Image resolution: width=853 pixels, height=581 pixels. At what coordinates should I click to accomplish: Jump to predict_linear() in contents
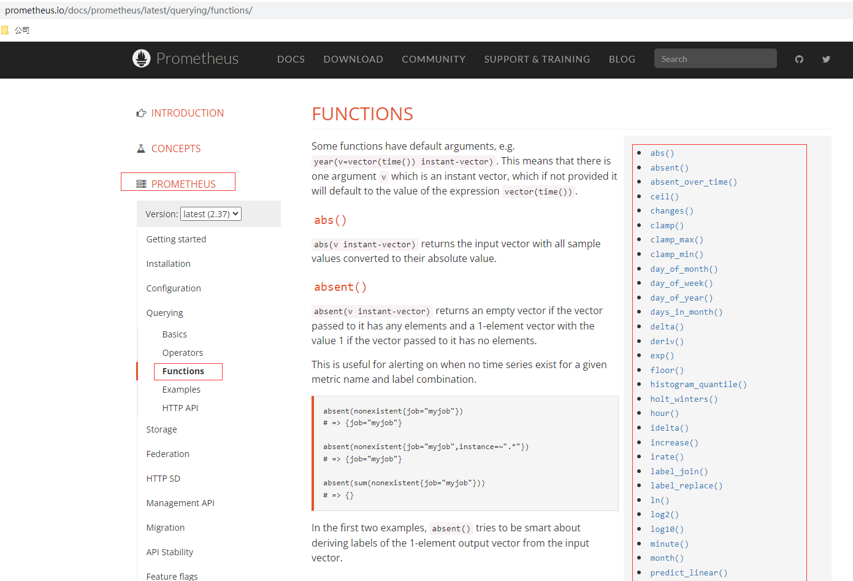point(689,573)
